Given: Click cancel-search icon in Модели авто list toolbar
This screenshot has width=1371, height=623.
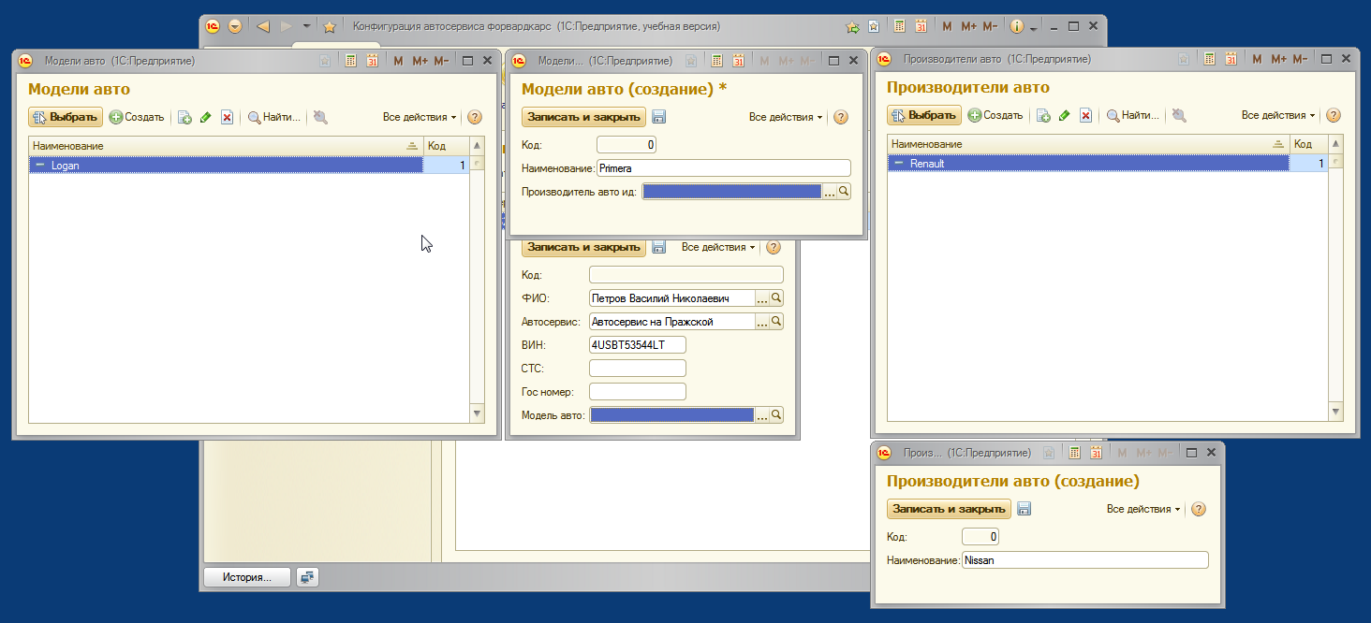Looking at the screenshot, I should (x=320, y=118).
